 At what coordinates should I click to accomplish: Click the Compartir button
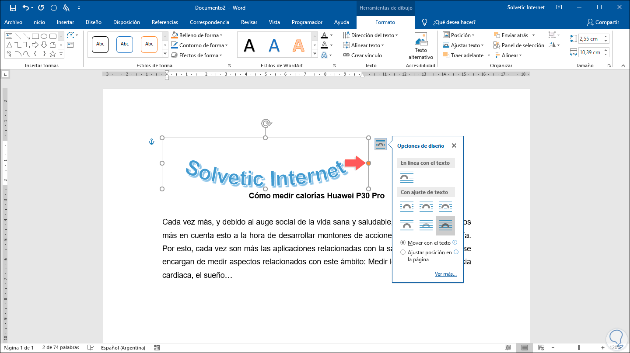tap(603, 22)
